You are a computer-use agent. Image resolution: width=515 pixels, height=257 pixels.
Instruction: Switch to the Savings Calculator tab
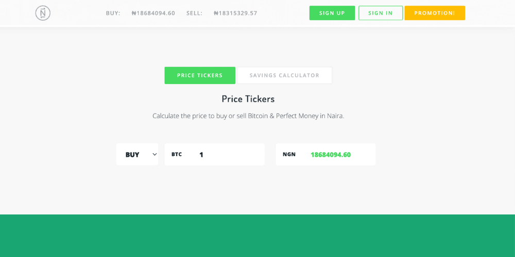click(x=284, y=76)
